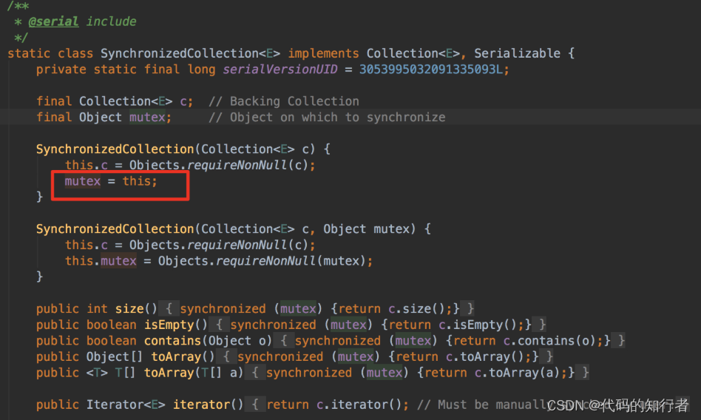Click 'this' in the 'mutex = this;' statement
This screenshot has height=420, width=701.
pos(136,181)
